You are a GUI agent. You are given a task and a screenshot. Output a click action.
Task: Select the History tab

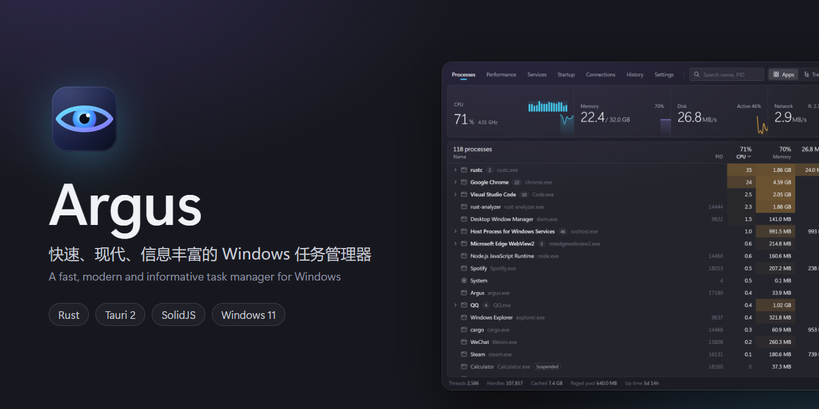635,75
